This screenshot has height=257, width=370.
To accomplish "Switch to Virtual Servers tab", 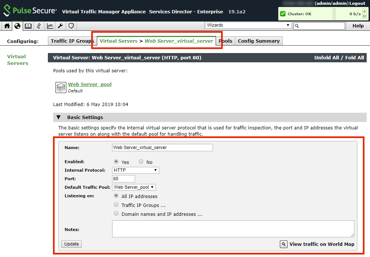I will [x=118, y=41].
